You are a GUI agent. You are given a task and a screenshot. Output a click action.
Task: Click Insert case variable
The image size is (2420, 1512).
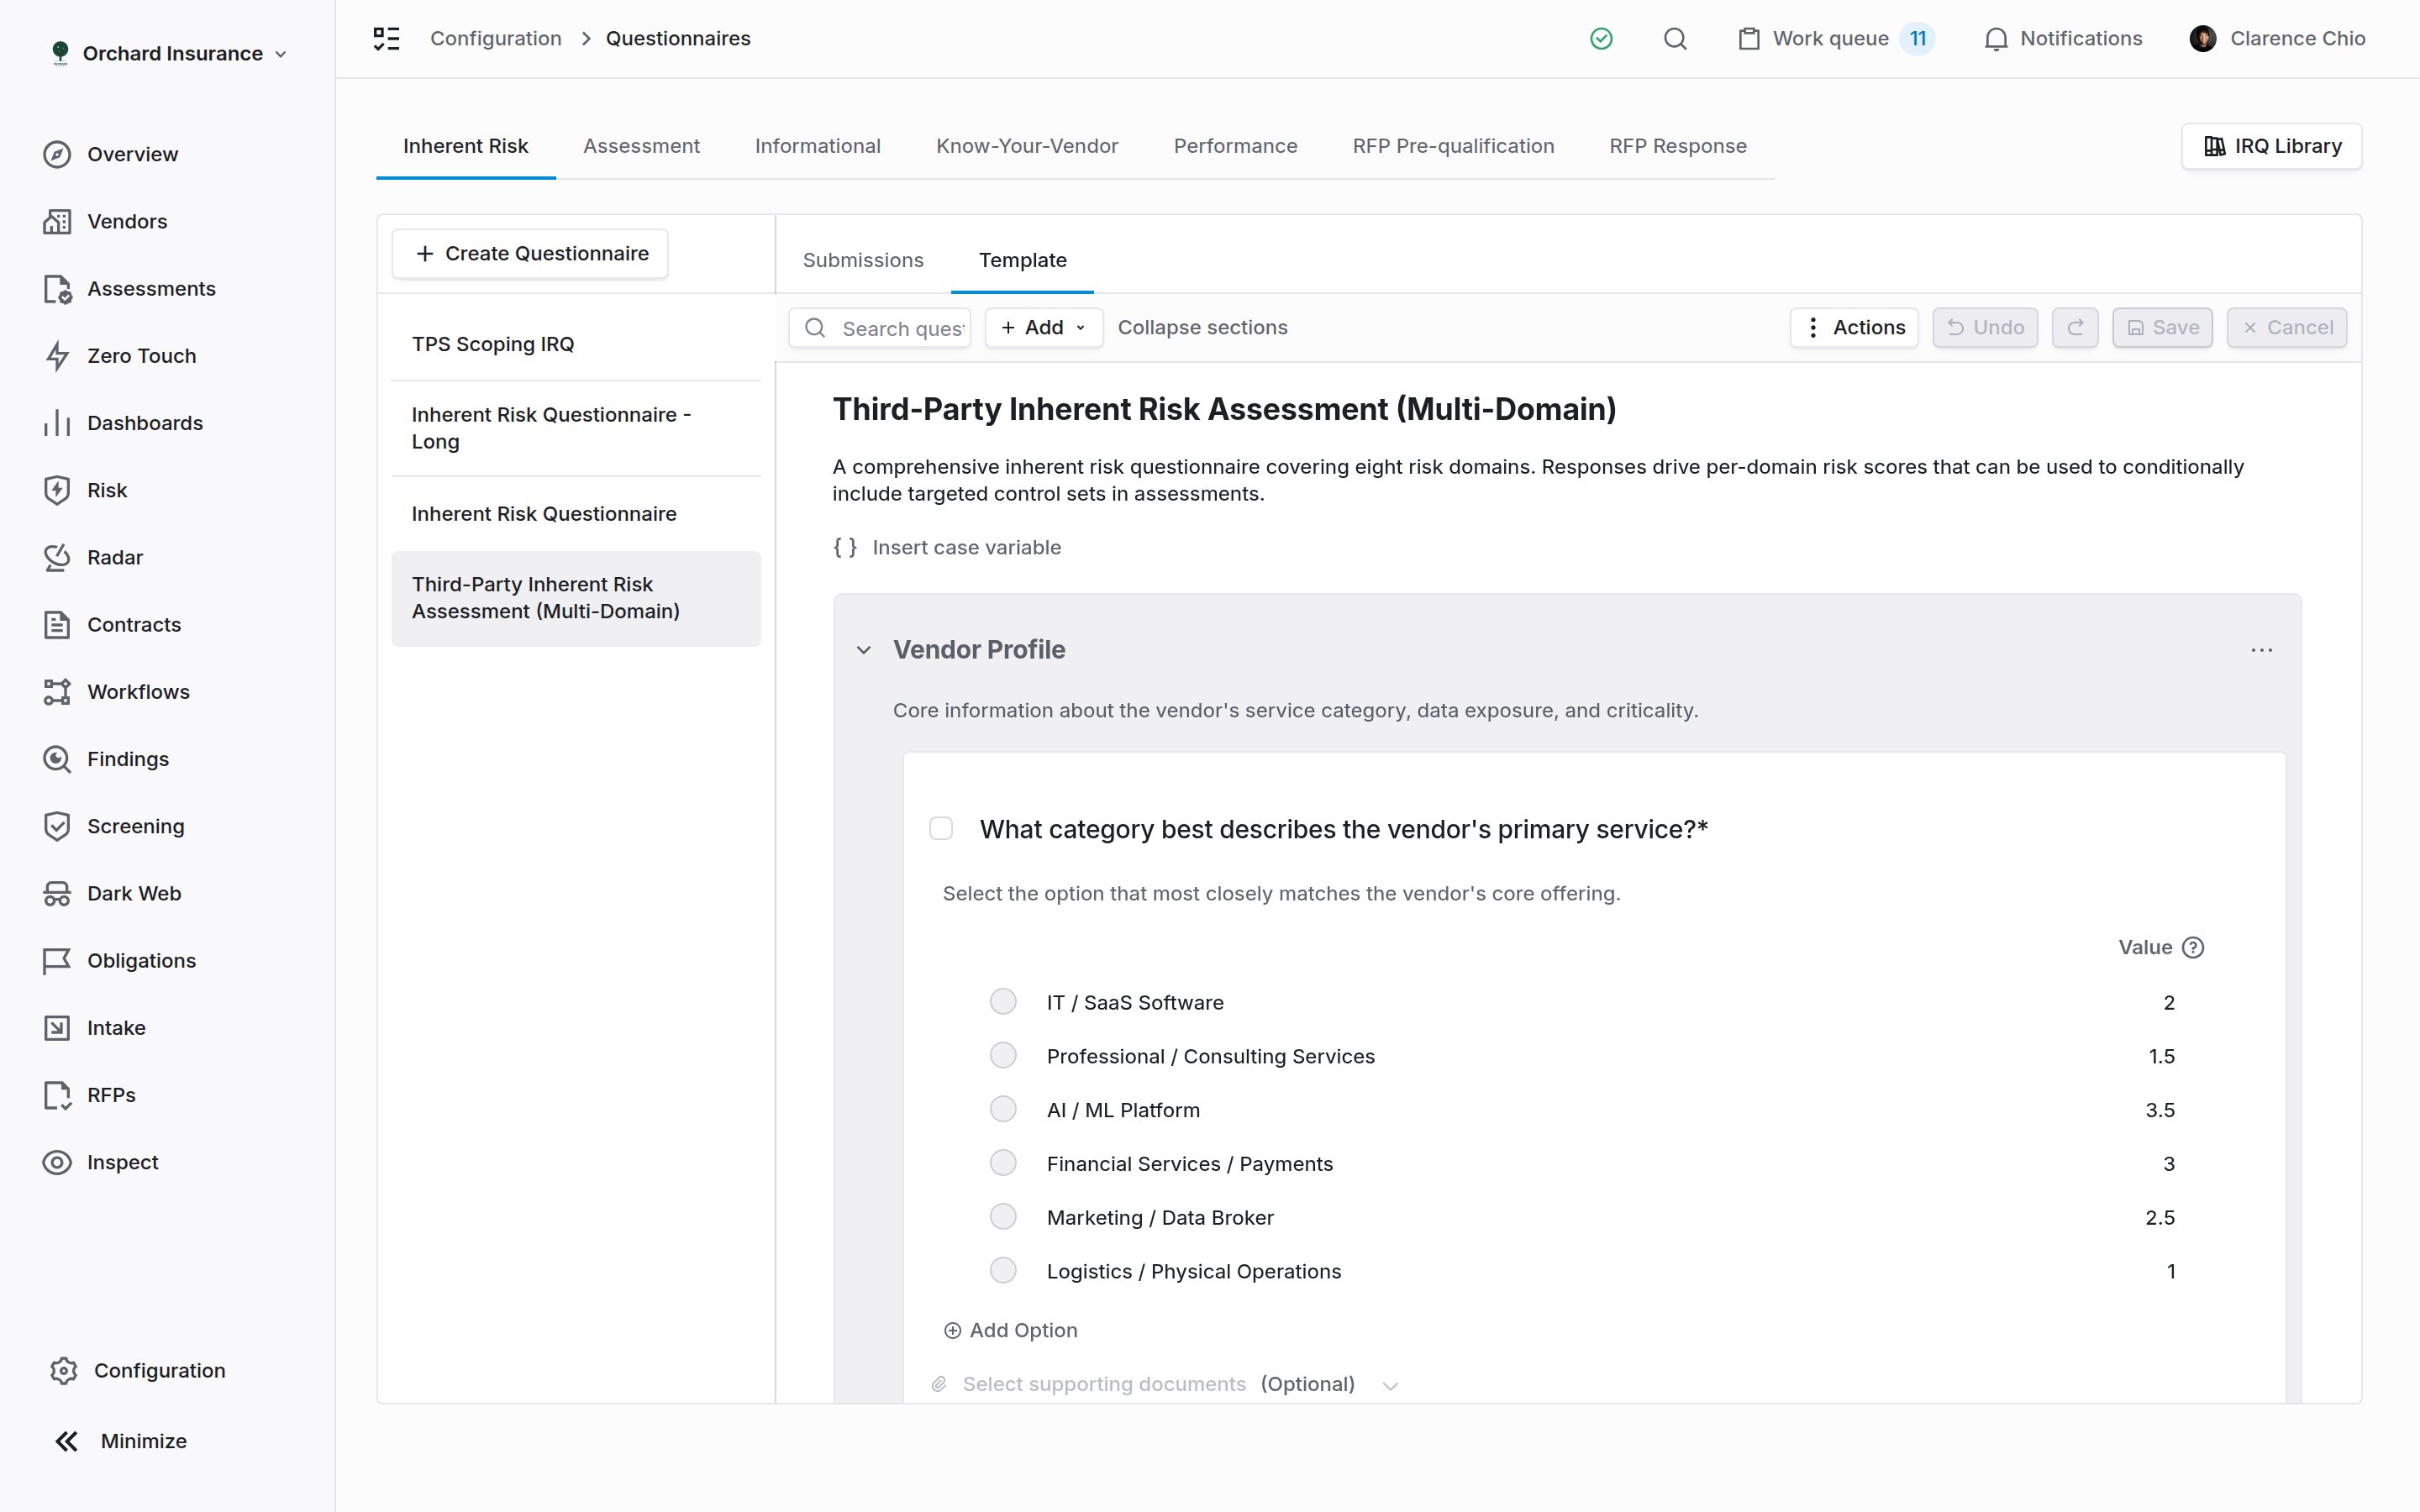point(948,547)
